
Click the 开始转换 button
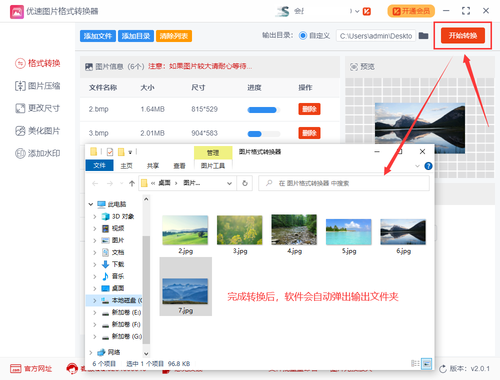point(462,35)
